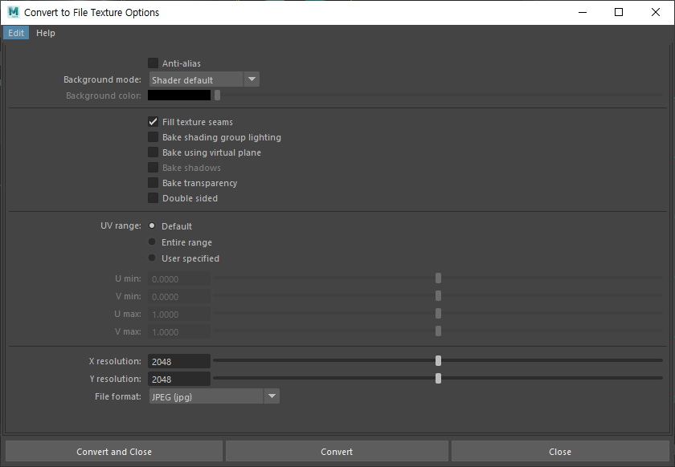Image resolution: width=675 pixels, height=467 pixels.
Task: Select Entire range UV option
Action: click(152, 242)
